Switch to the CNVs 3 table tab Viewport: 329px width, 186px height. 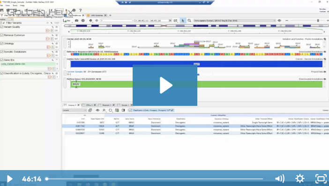pos(90,105)
